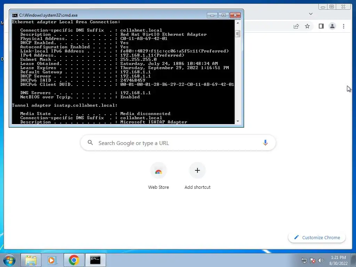The width and height of the screenshot is (356, 267).
Task: Close the Chrome window
Action: pyautogui.click(x=343, y=7)
